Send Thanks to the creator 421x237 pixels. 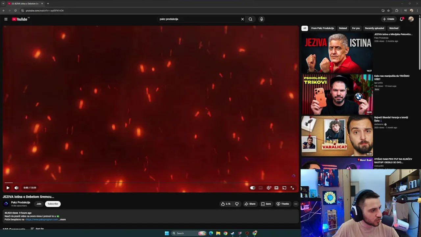283,204
